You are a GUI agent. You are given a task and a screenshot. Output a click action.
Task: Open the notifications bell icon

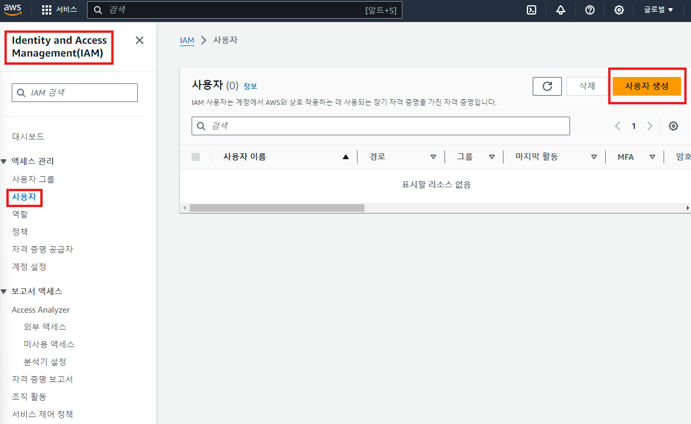pyautogui.click(x=561, y=10)
